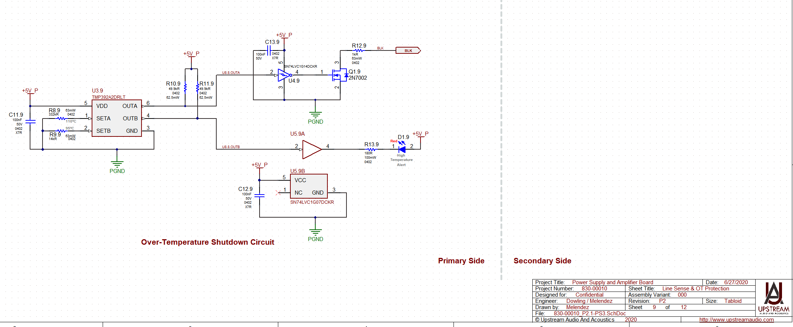Select the Q1.9 2N7002 MOSFET symbol
This screenshot has width=793, height=327.
[339, 75]
